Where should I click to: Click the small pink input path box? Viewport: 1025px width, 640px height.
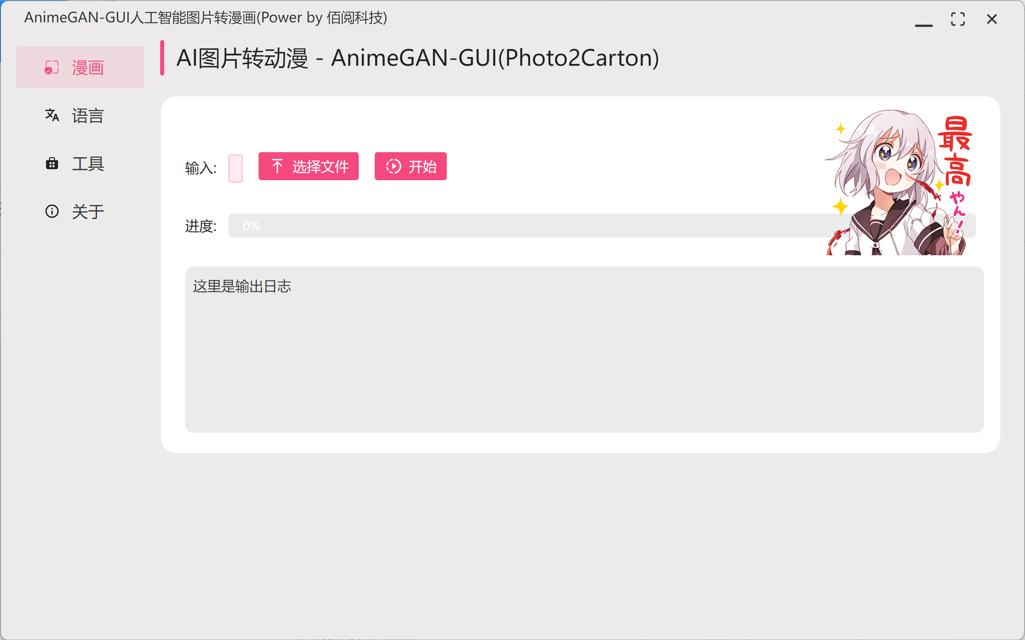coord(235,168)
